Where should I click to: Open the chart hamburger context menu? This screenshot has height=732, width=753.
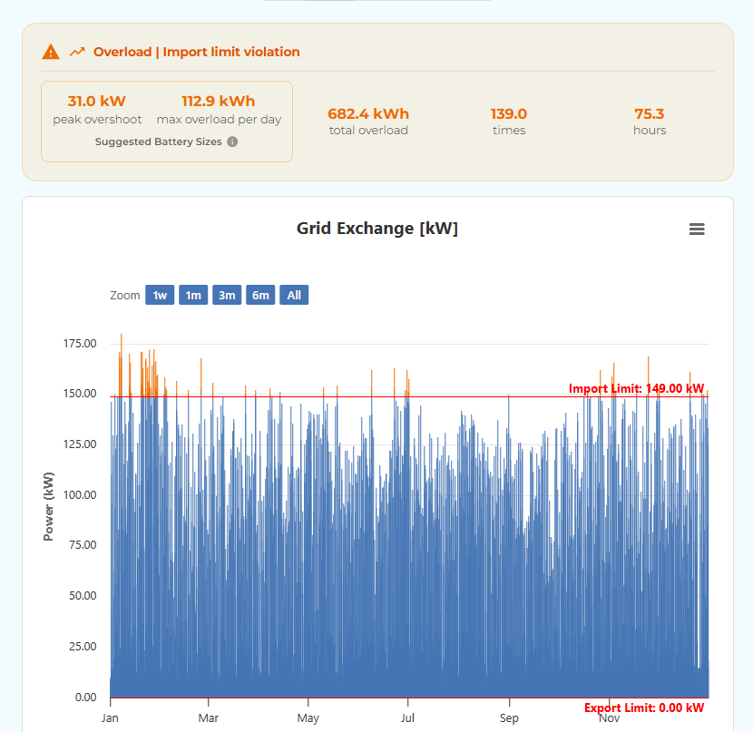(697, 229)
